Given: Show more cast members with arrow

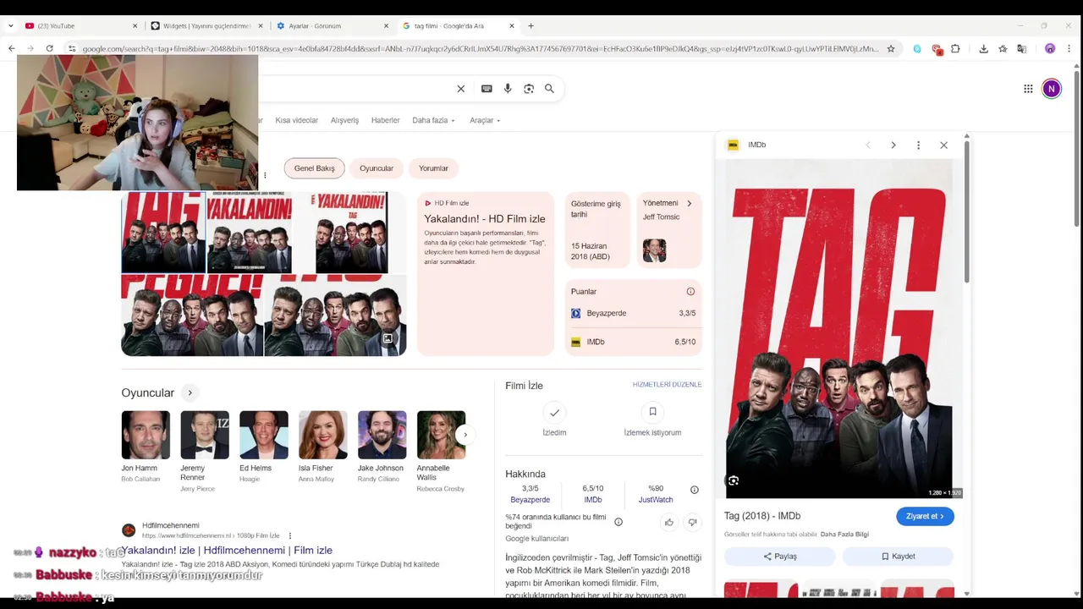Looking at the screenshot, I should click(x=465, y=435).
